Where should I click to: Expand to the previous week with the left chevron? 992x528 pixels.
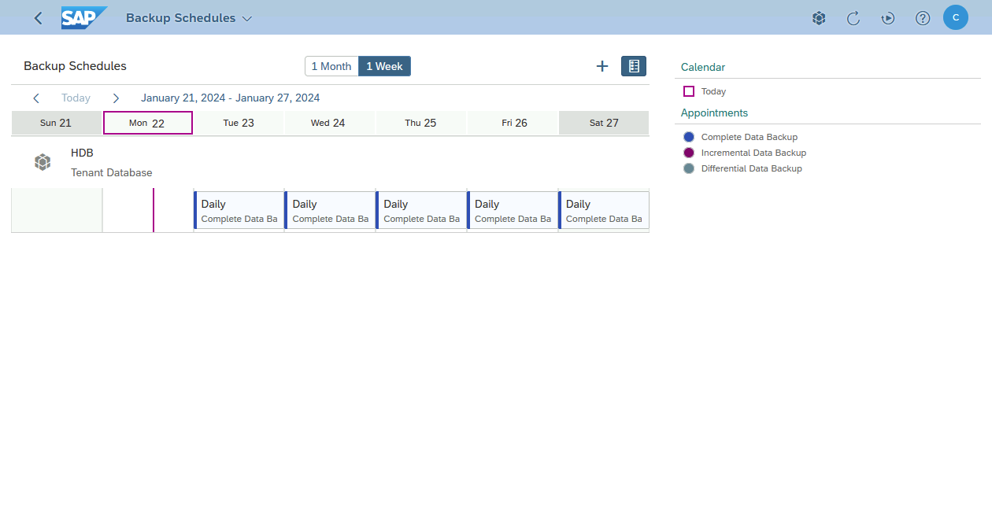(x=36, y=98)
